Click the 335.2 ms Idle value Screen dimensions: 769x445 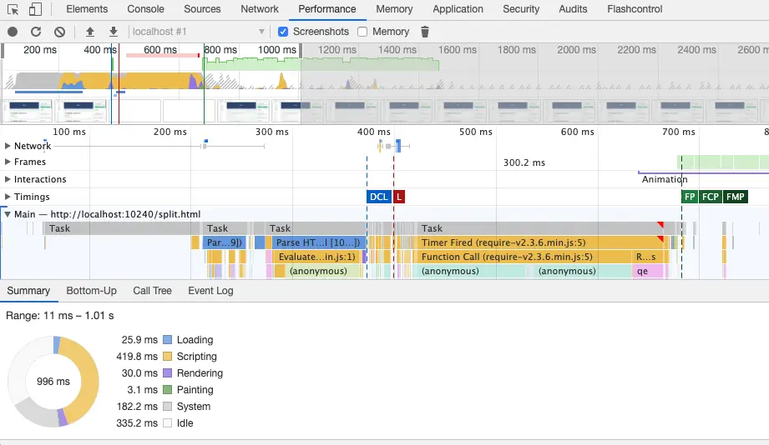[x=137, y=423]
